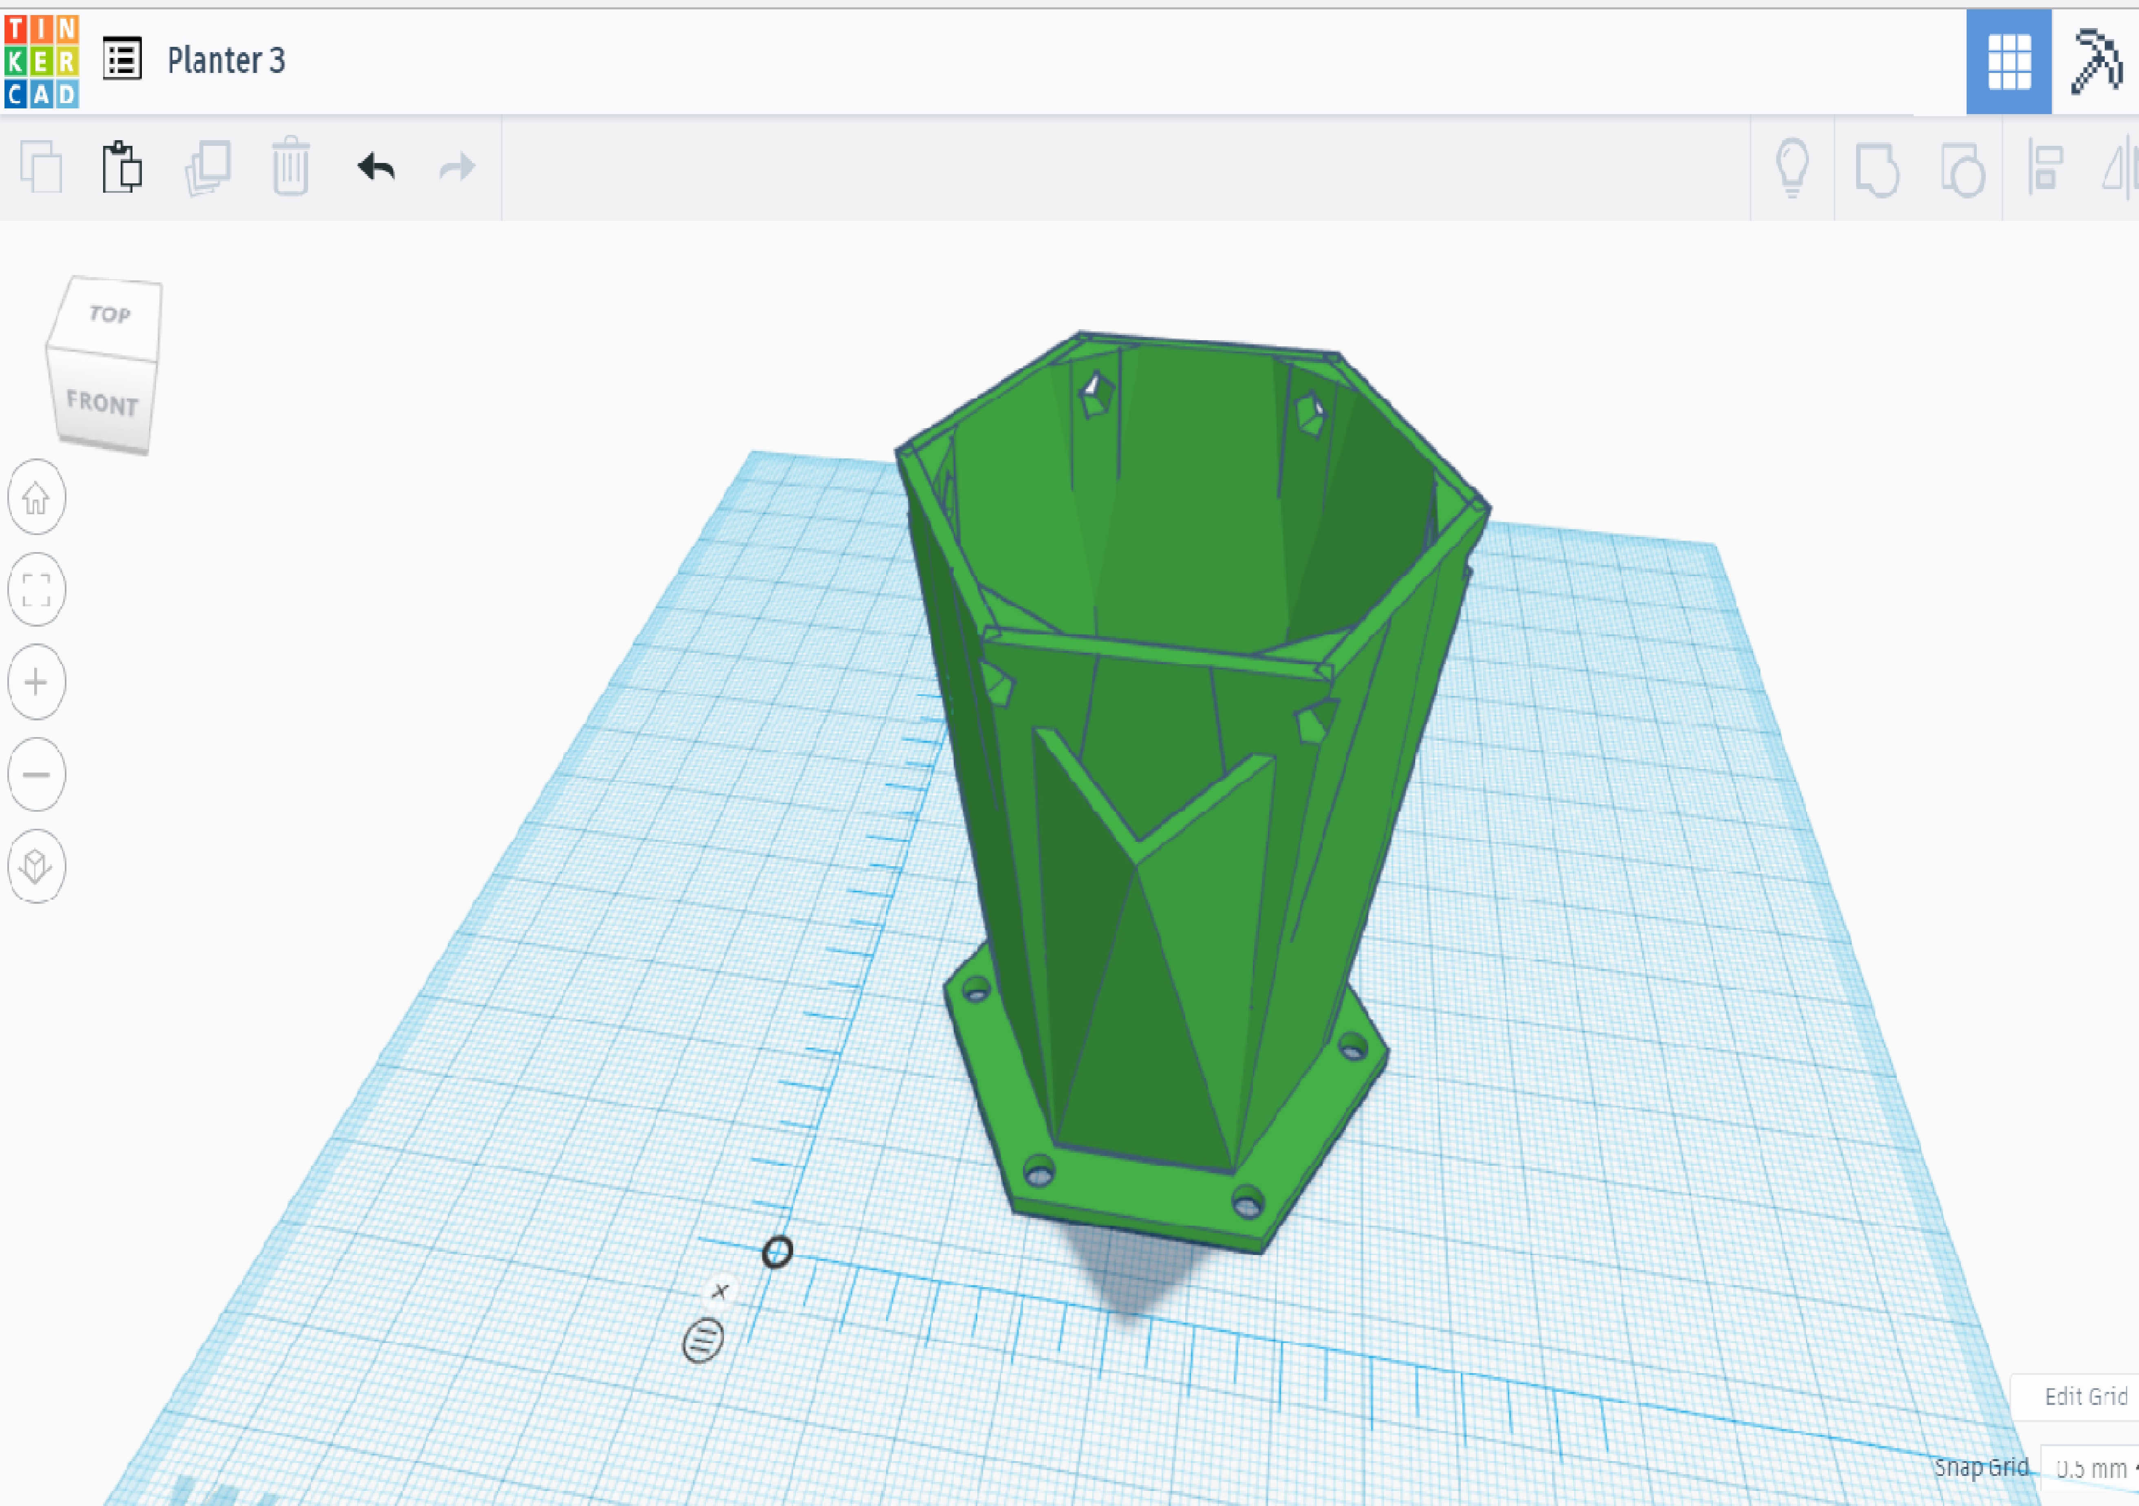Click the Home view button
2139x1506 pixels.
pos(36,498)
